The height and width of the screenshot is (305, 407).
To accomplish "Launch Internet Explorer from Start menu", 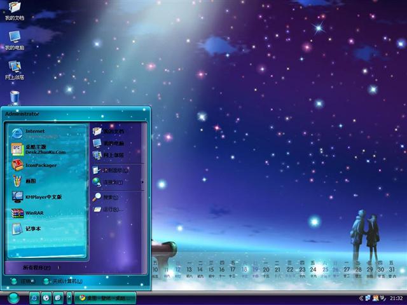I will pos(46,133).
